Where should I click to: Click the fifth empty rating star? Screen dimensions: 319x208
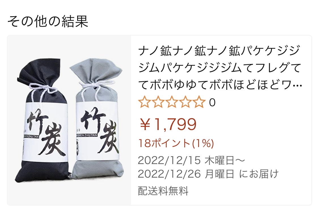pyautogui.click(x=199, y=102)
